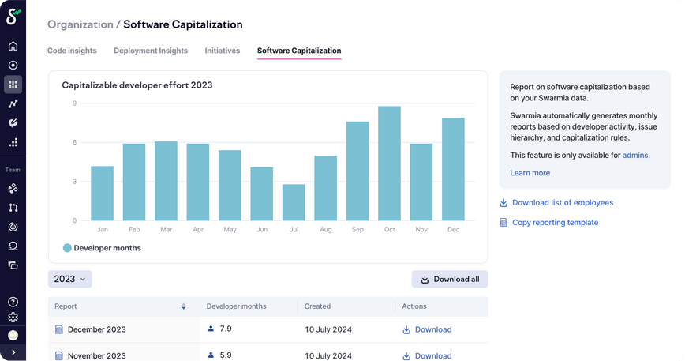Image resolution: width=685 pixels, height=361 pixels.
Task: Open the line graph icon in sidebar
Action: point(13,103)
